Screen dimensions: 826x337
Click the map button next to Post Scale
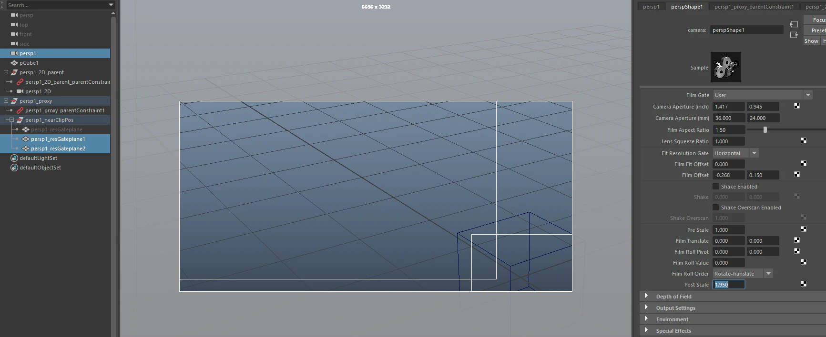pos(804,284)
